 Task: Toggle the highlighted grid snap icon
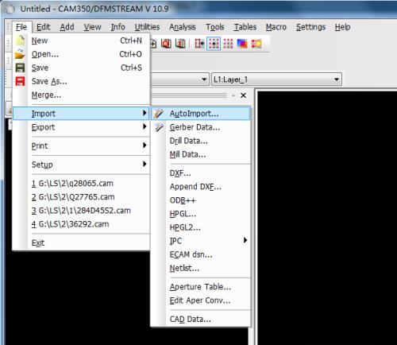(214, 44)
